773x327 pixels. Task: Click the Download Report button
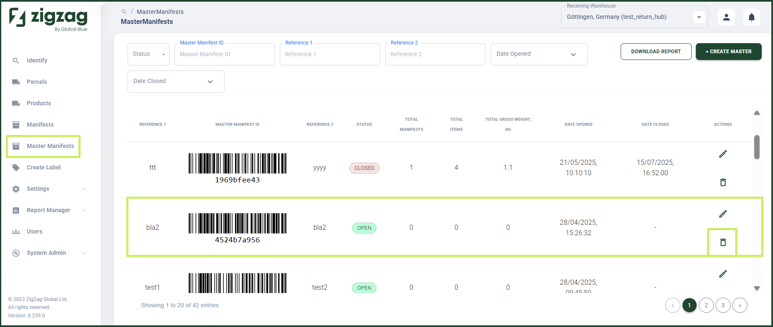tap(656, 52)
